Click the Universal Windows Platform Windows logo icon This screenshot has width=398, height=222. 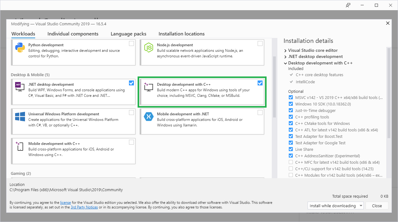[x=20, y=117]
